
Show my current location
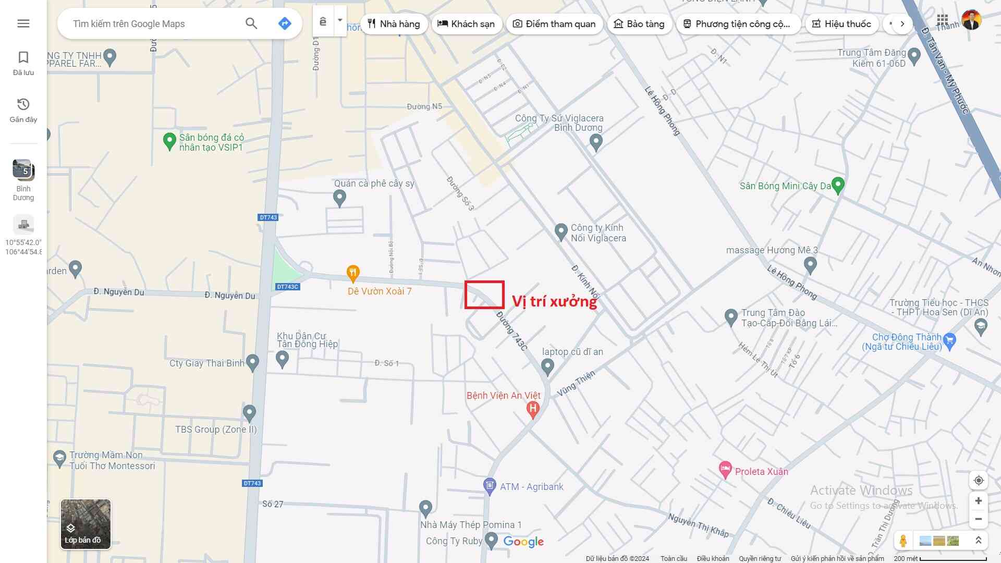[979, 480]
